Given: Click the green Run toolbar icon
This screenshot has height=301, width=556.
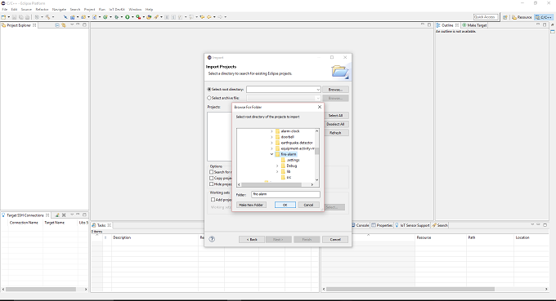Looking at the screenshot, I should 127,17.
